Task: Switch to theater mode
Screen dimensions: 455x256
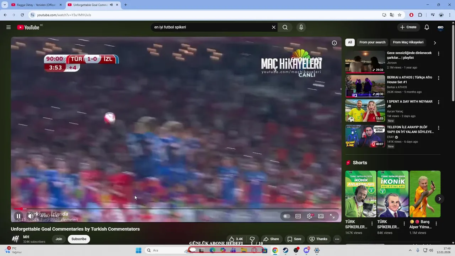Action: click(x=321, y=216)
